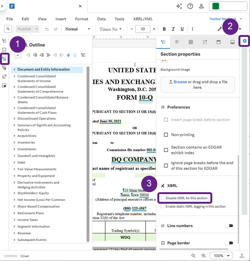
Task: Click the Underline formatting icon
Action: (182, 29)
